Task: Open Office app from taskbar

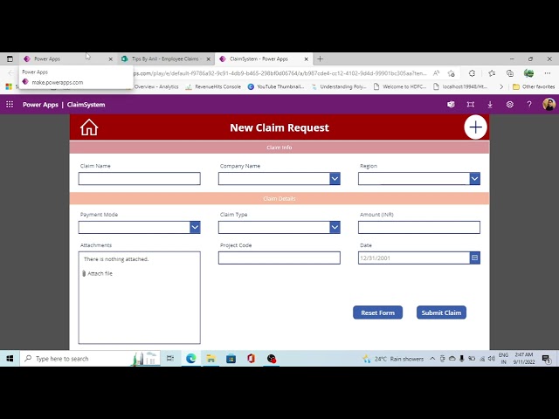Action: (251, 359)
